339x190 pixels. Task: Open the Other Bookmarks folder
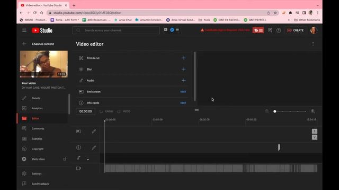307,20
